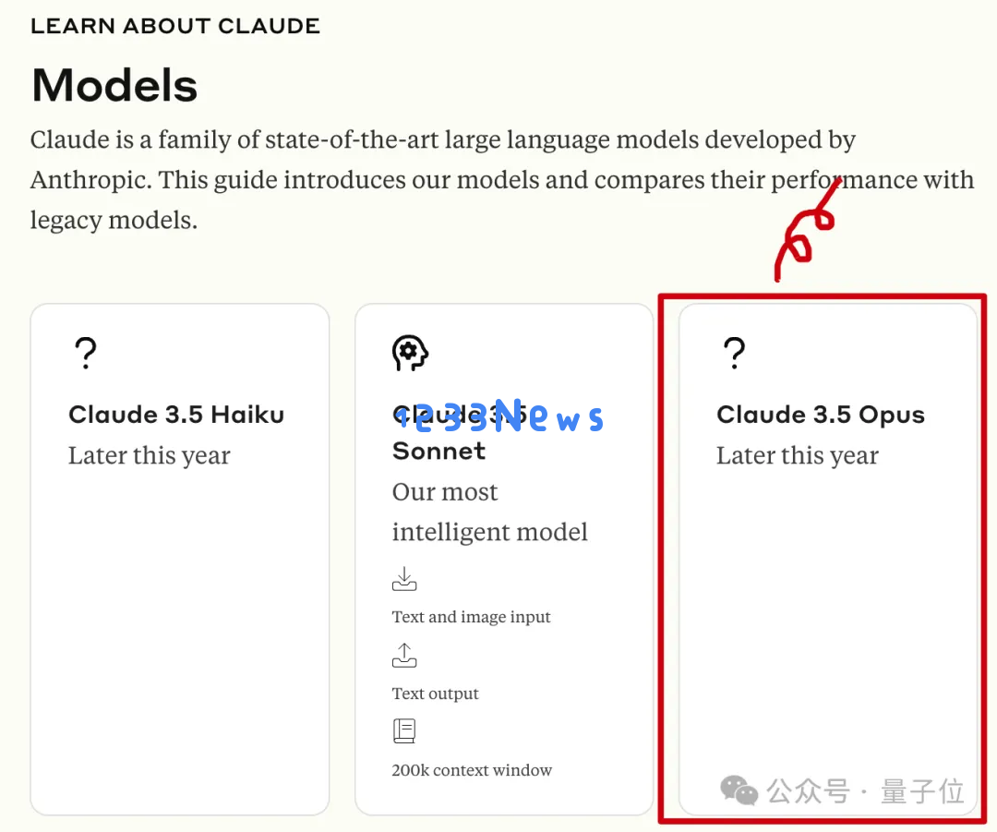Click the question mark icon on Claude 3.5 Haiku card

click(x=86, y=353)
